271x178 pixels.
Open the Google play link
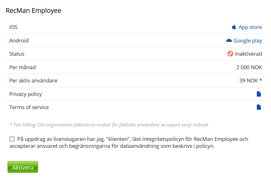[247, 41]
